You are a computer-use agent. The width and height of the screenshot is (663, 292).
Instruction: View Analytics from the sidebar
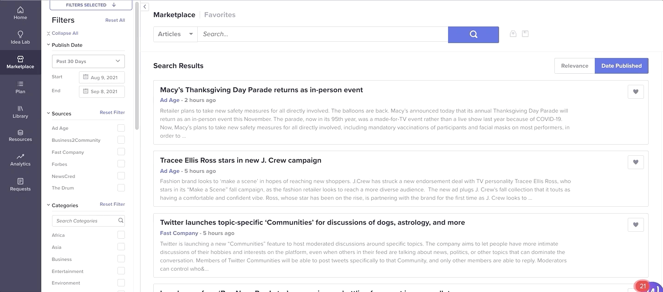20,160
